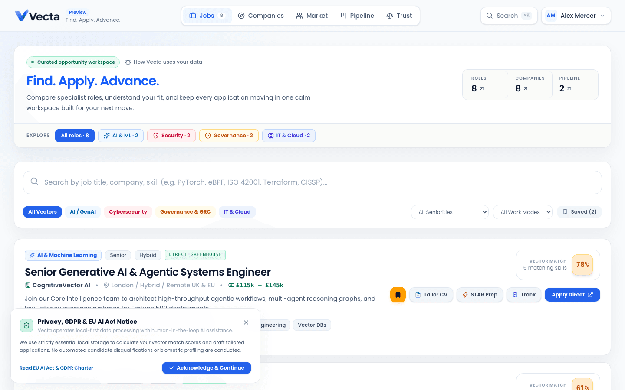Open STAR Prep for this job
625x390 pixels.
[x=480, y=295]
